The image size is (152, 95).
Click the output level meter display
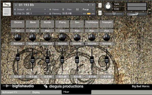(137, 7)
